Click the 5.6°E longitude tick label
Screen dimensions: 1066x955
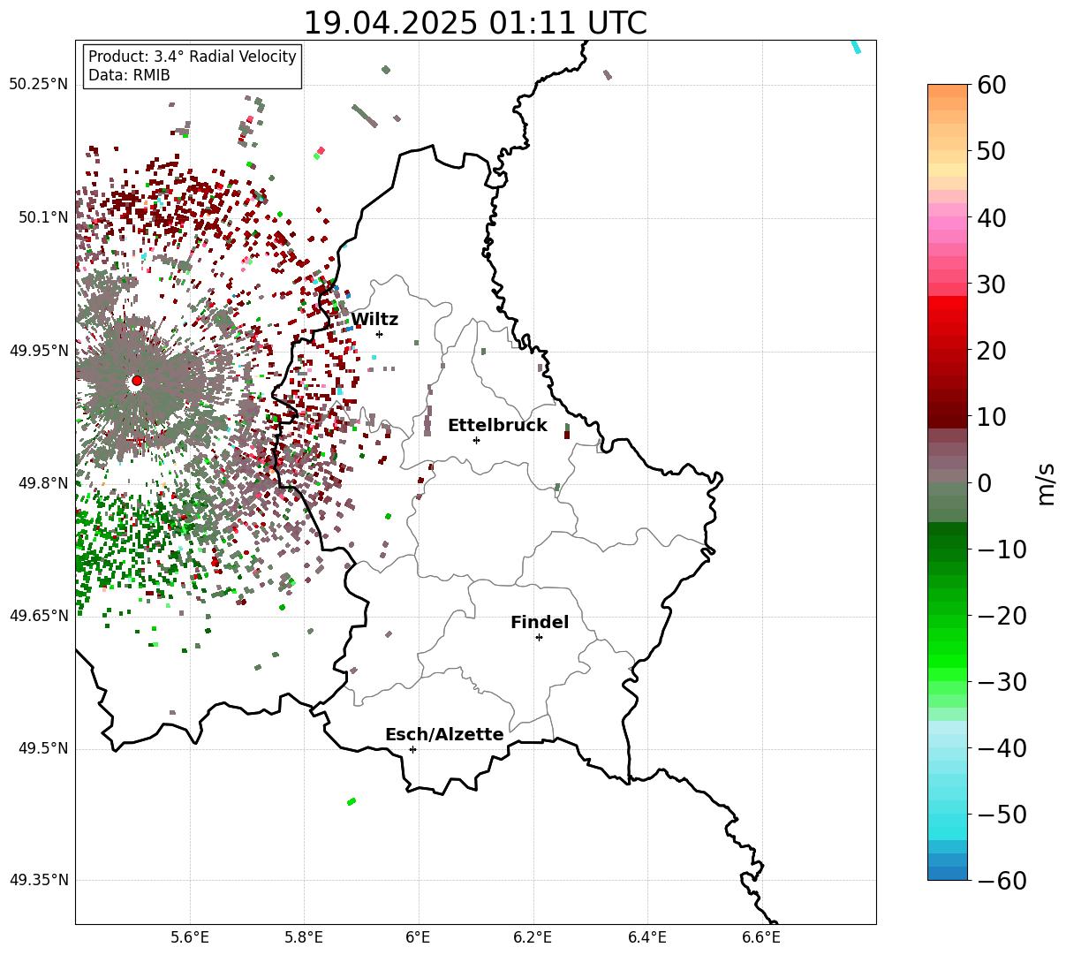pyautogui.click(x=190, y=937)
